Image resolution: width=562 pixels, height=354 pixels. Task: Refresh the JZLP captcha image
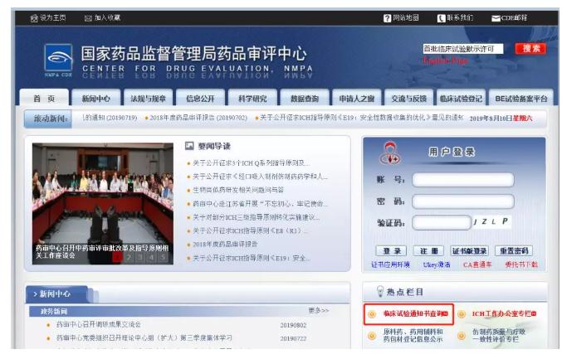coord(491,222)
